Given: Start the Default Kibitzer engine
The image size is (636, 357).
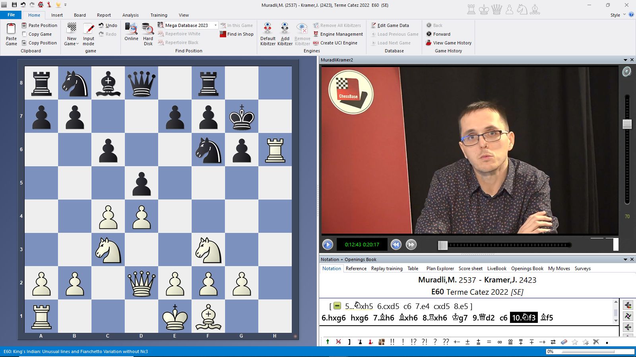Looking at the screenshot, I should click(x=268, y=29).
